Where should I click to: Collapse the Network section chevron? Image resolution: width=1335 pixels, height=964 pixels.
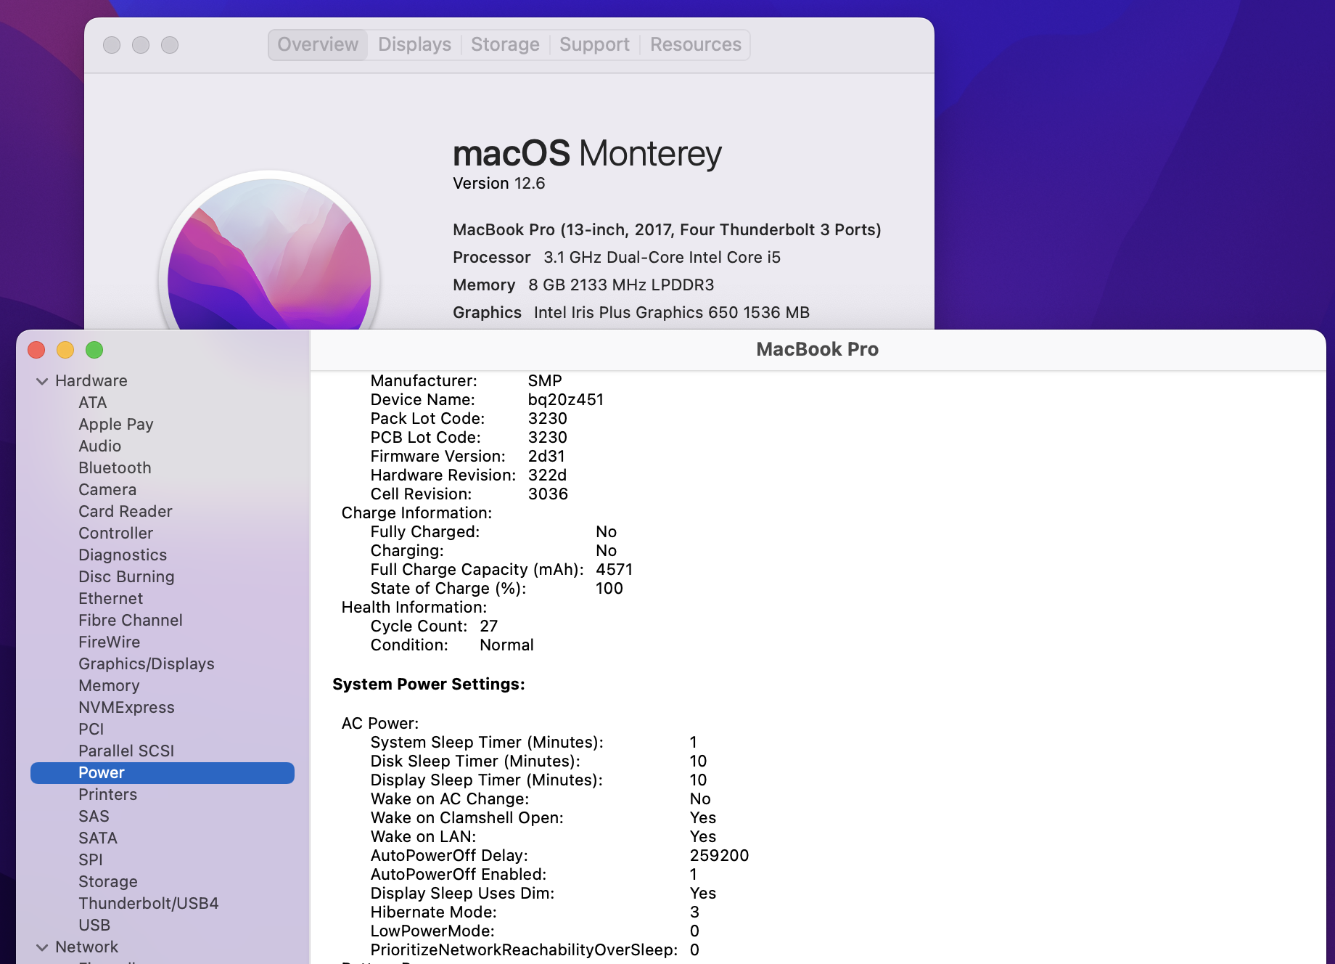click(42, 947)
